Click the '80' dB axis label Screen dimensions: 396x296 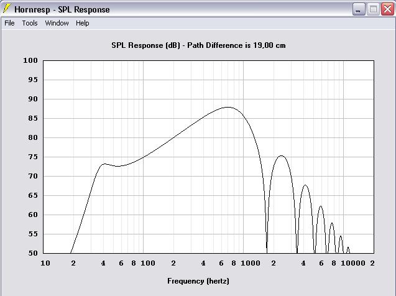(x=33, y=137)
